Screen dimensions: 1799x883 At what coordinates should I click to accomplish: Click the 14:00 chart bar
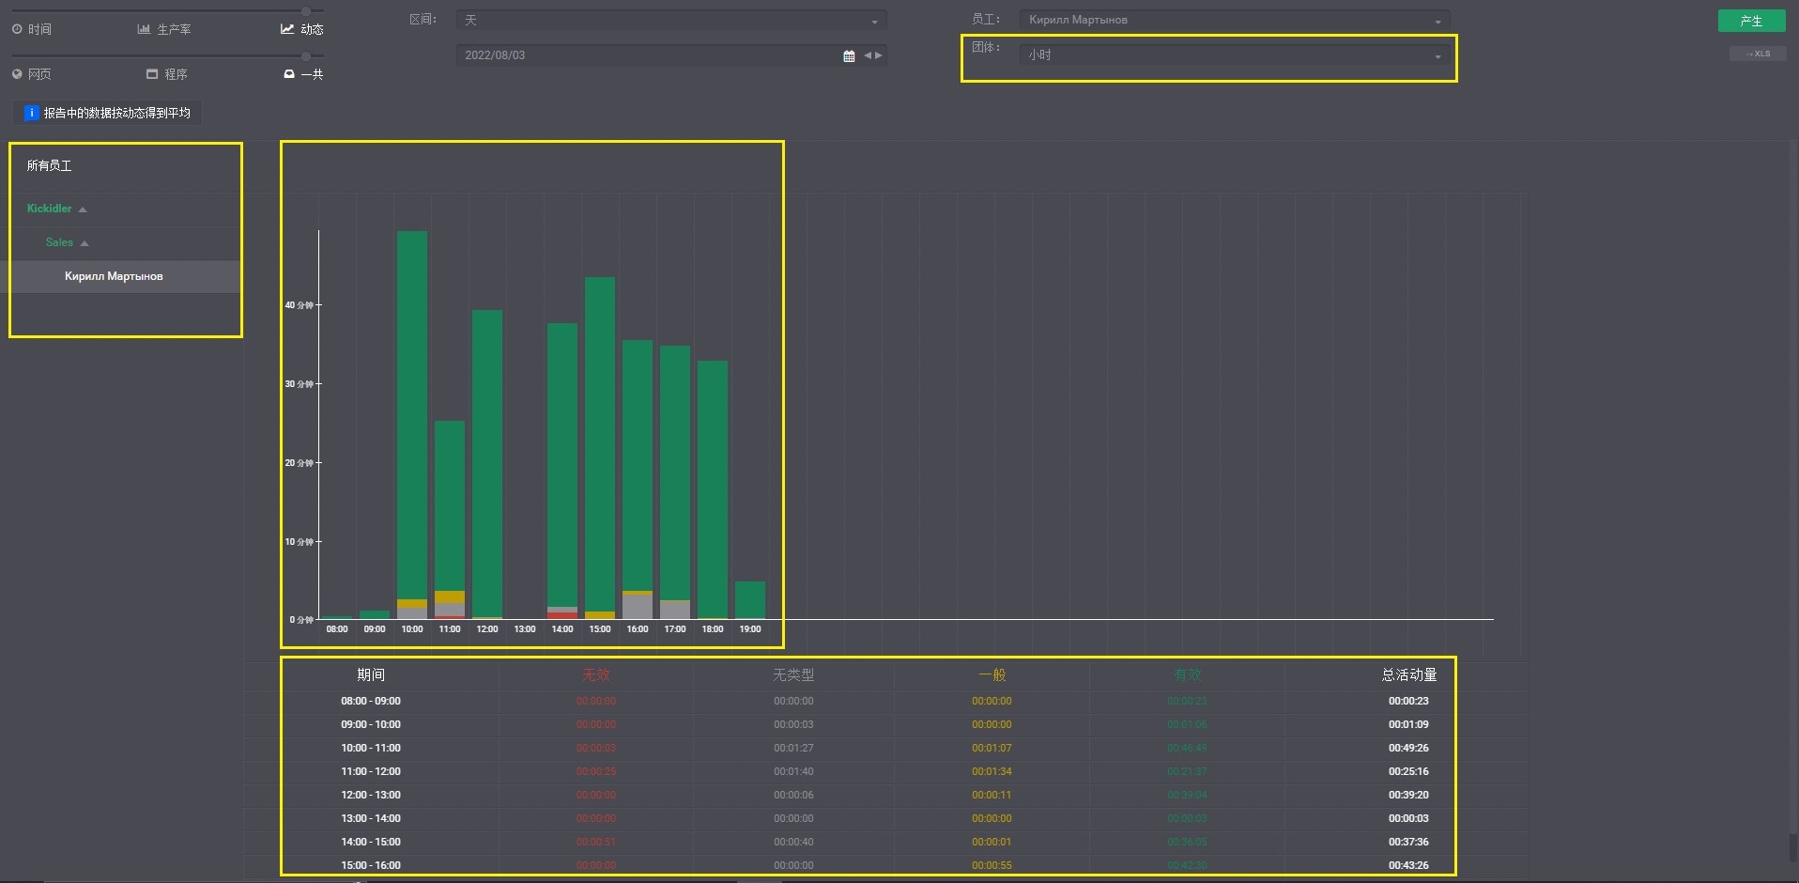tap(562, 471)
